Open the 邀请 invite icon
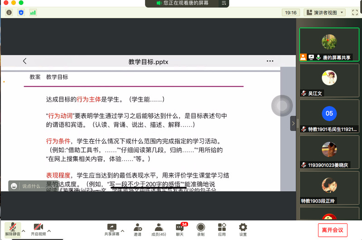The image size is (362, 240). point(137,229)
